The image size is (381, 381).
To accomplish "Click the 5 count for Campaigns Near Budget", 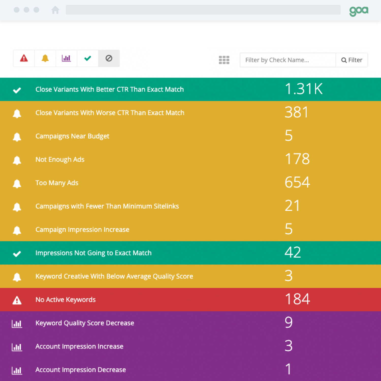I will pos(289,136).
